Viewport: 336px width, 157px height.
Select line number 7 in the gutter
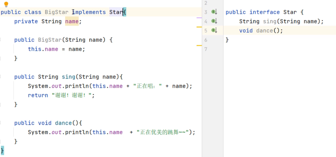[x=206, y=49]
